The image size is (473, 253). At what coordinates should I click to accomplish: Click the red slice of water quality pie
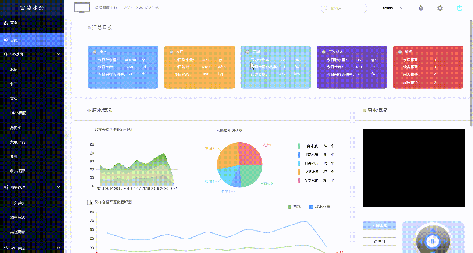pos(250,154)
